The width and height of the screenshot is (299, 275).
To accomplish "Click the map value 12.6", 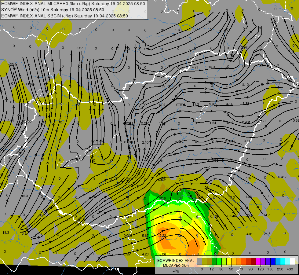I will click(x=179, y=105).
